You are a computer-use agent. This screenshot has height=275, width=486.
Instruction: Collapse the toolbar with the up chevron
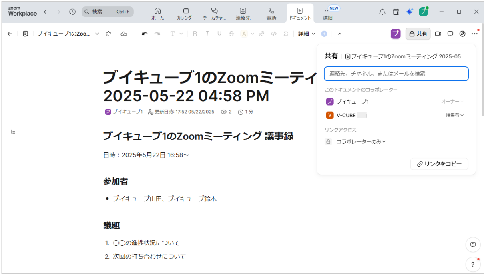[x=339, y=34]
